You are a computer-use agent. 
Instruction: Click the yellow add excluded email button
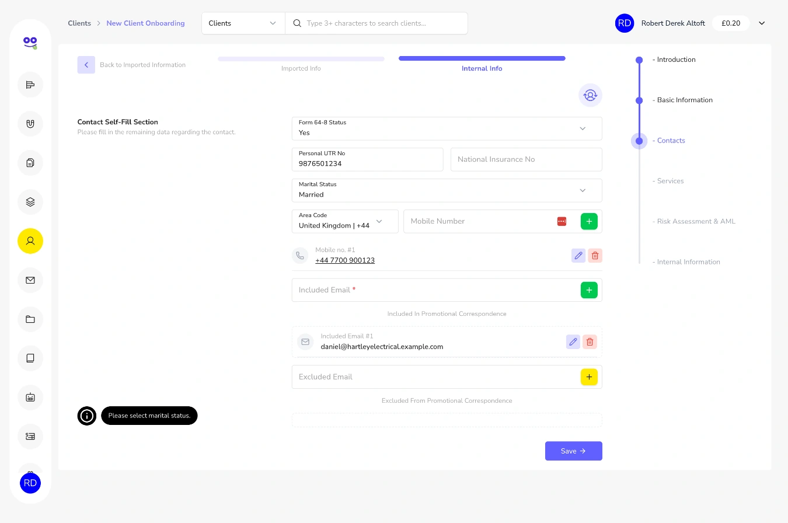tap(589, 377)
